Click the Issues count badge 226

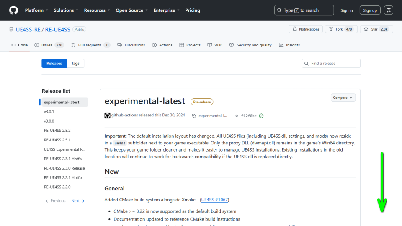(x=59, y=45)
